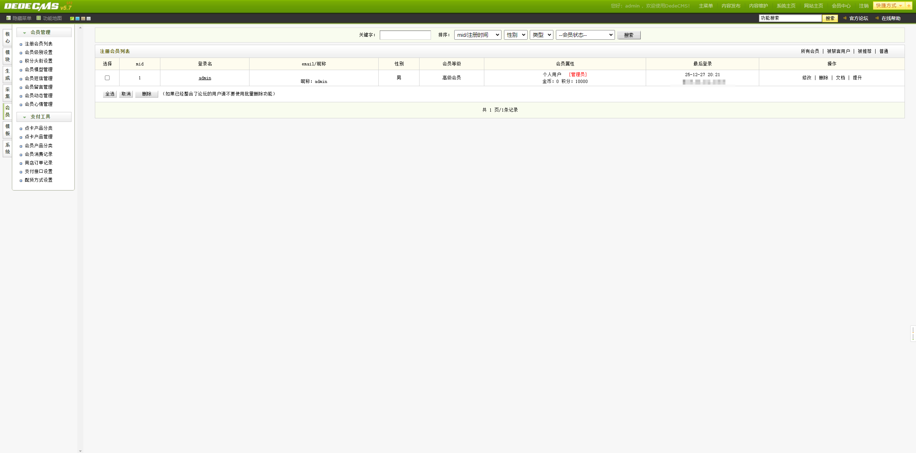Click the 隐藏菜单 hide-menu icon
The height and width of the screenshot is (453, 916).
click(9, 18)
